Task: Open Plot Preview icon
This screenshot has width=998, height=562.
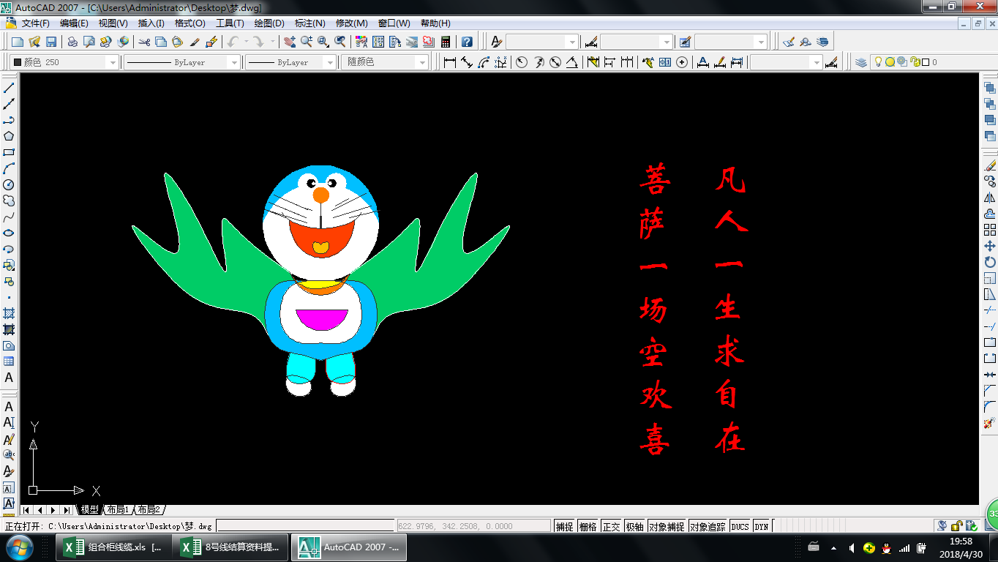Action: point(89,42)
